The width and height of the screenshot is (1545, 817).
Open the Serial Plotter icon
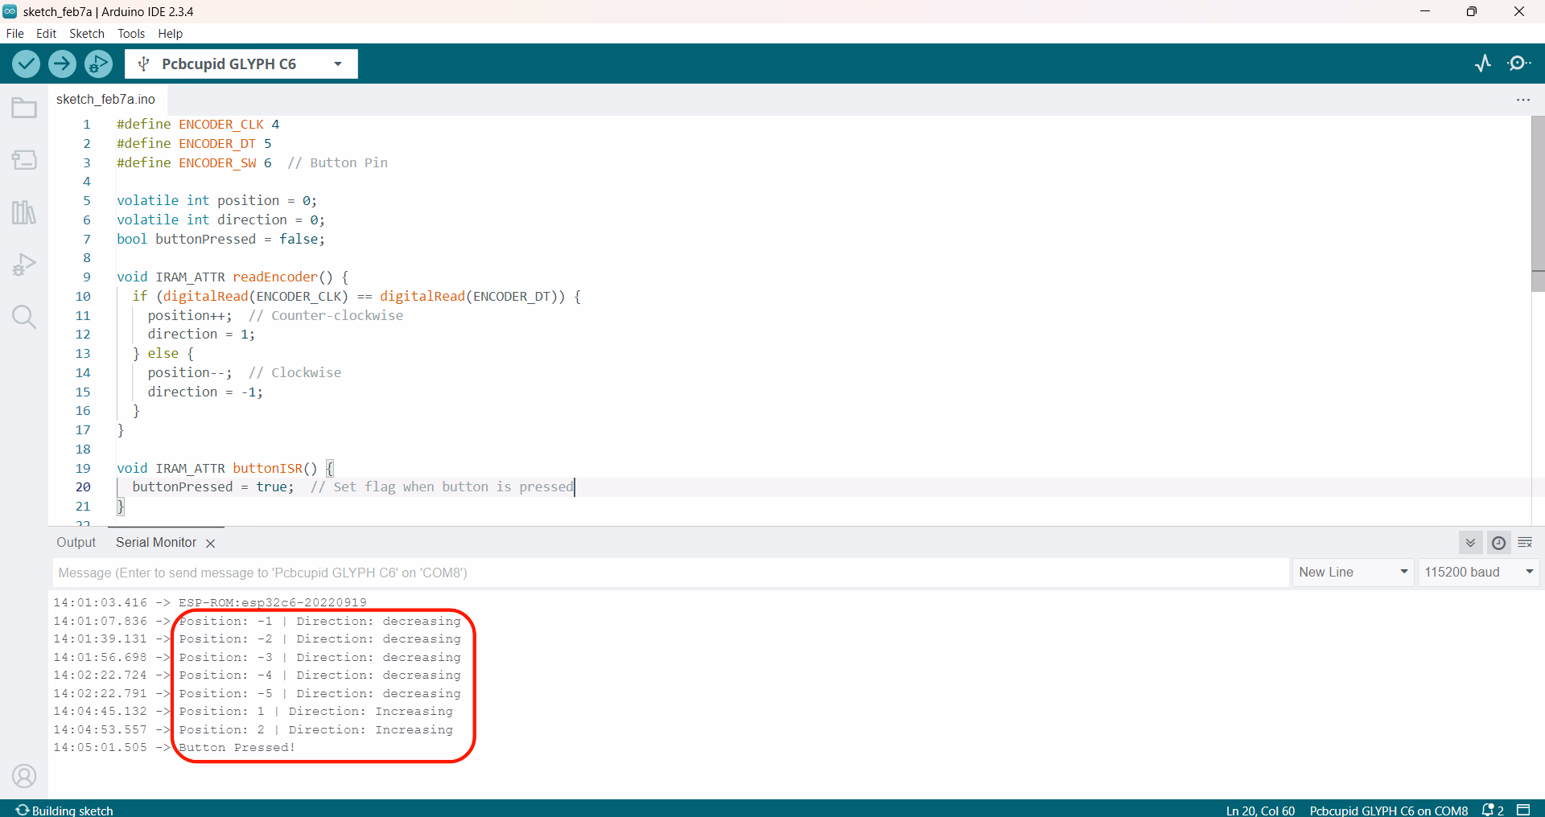pos(1483,64)
